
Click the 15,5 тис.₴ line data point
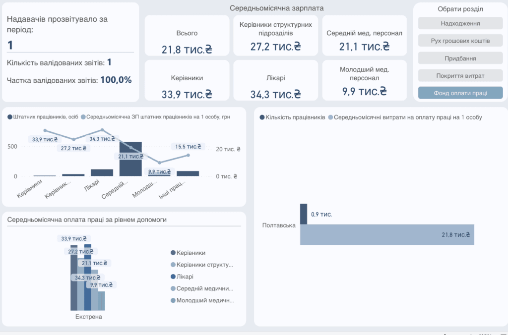click(188, 156)
